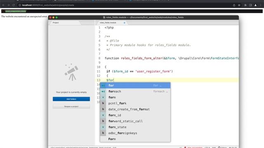Select the 'form_state' variable suggestion

pyautogui.click(x=135, y=127)
